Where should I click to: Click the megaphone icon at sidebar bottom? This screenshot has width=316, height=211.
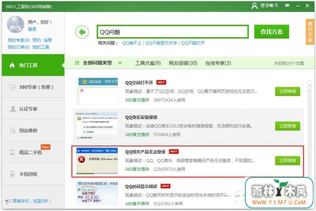point(8,201)
